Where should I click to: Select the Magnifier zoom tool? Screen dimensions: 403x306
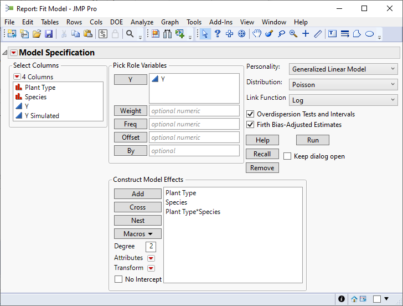pyautogui.click(x=293, y=34)
